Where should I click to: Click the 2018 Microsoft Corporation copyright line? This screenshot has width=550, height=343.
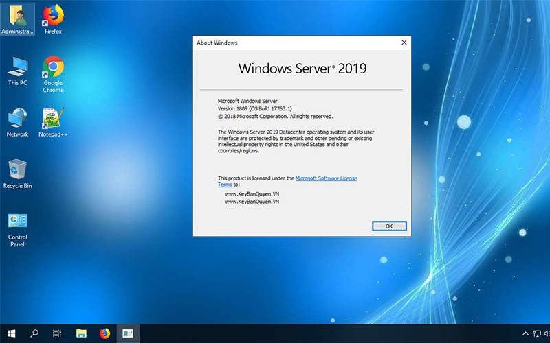click(276, 116)
